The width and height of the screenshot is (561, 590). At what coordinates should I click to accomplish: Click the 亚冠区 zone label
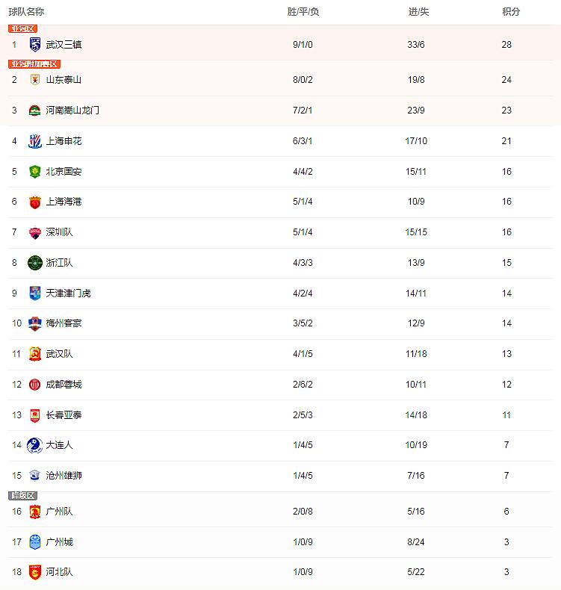[x=22, y=28]
